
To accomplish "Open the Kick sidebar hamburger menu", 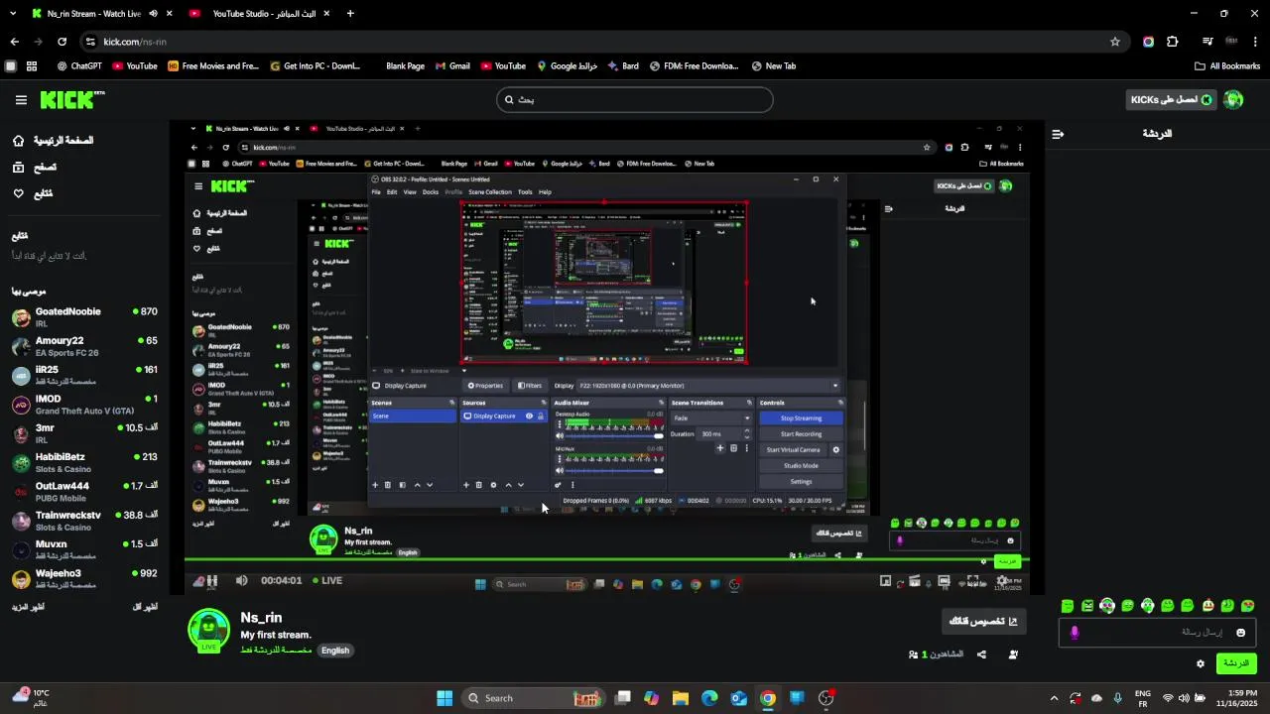I will point(21,100).
